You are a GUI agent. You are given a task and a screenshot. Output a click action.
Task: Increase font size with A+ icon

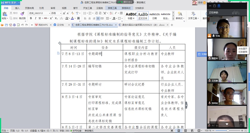coord(64,13)
